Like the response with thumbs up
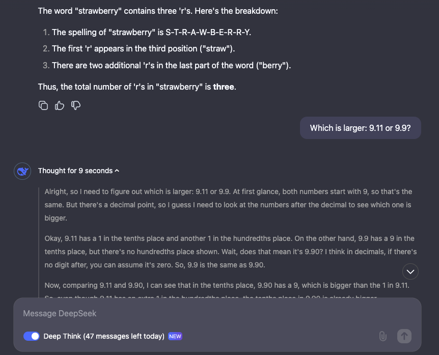This screenshot has width=439, height=355. click(60, 105)
